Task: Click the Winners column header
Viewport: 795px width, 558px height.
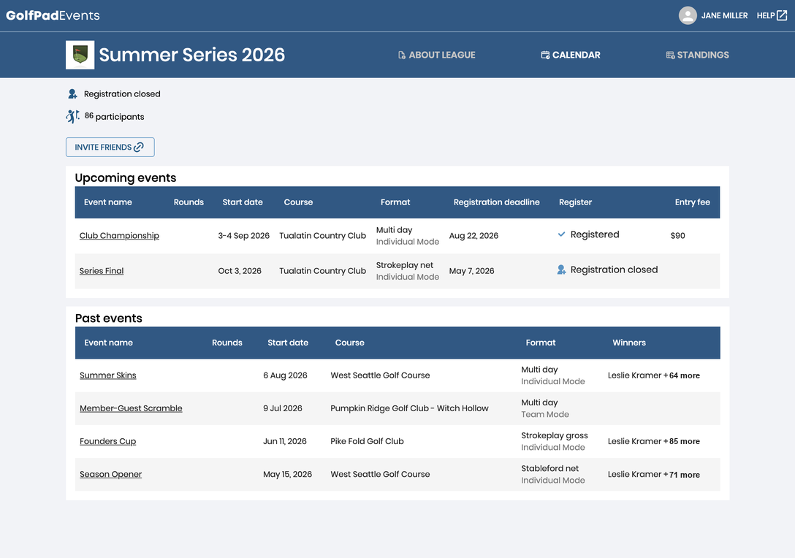Action: 628,343
